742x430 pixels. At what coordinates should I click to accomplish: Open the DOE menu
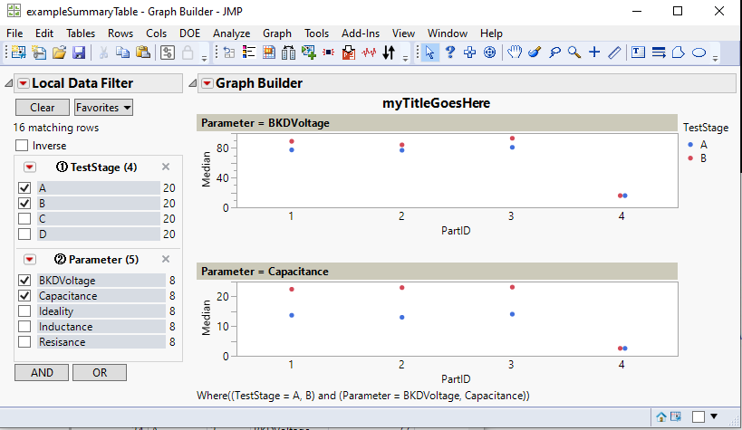189,33
